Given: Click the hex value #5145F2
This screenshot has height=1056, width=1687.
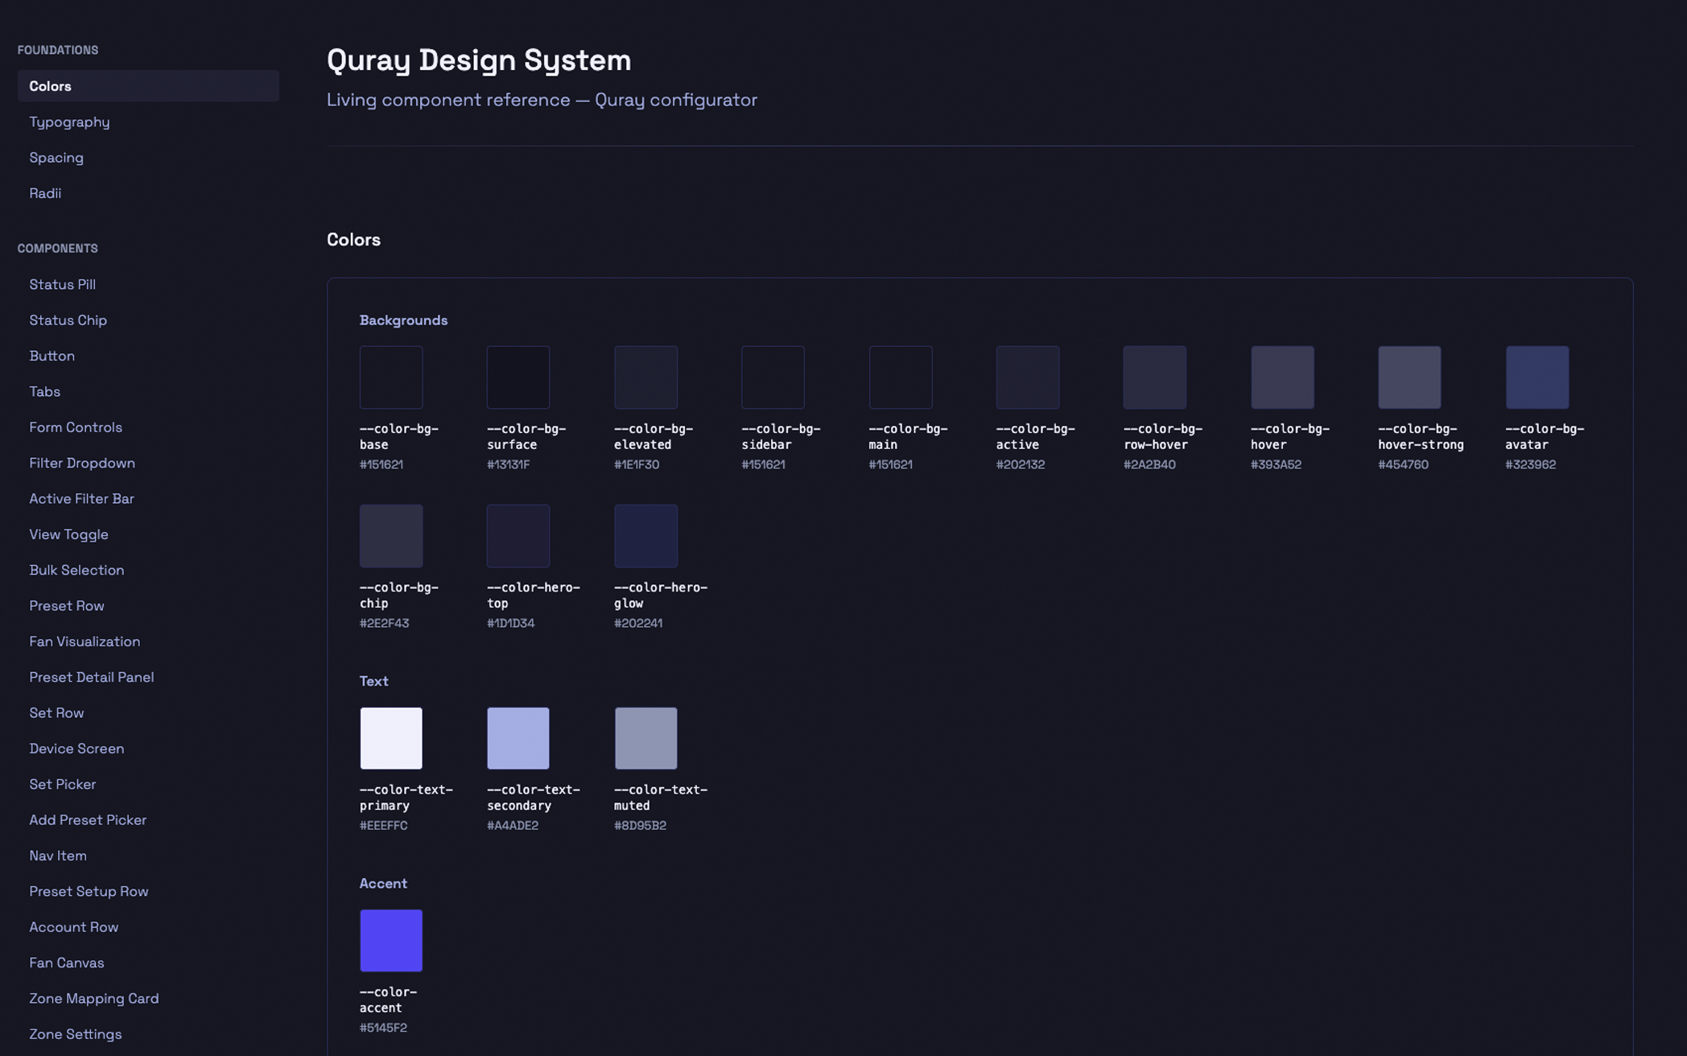Looking at the screenshot, I should coord(383,1028).
